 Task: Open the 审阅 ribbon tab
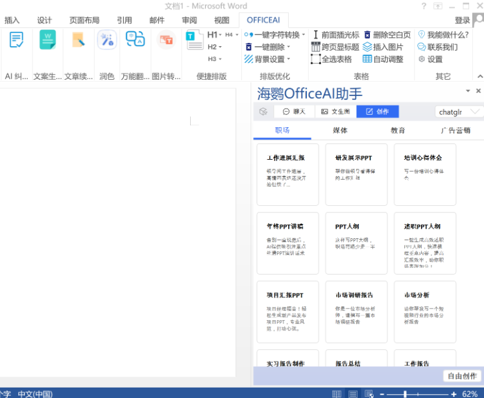[189, 20]
